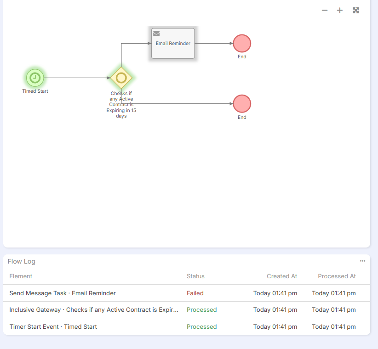Click the fit-to-screen expand icon
This screenshot has width=378, height=349.
tap(355, 11)
